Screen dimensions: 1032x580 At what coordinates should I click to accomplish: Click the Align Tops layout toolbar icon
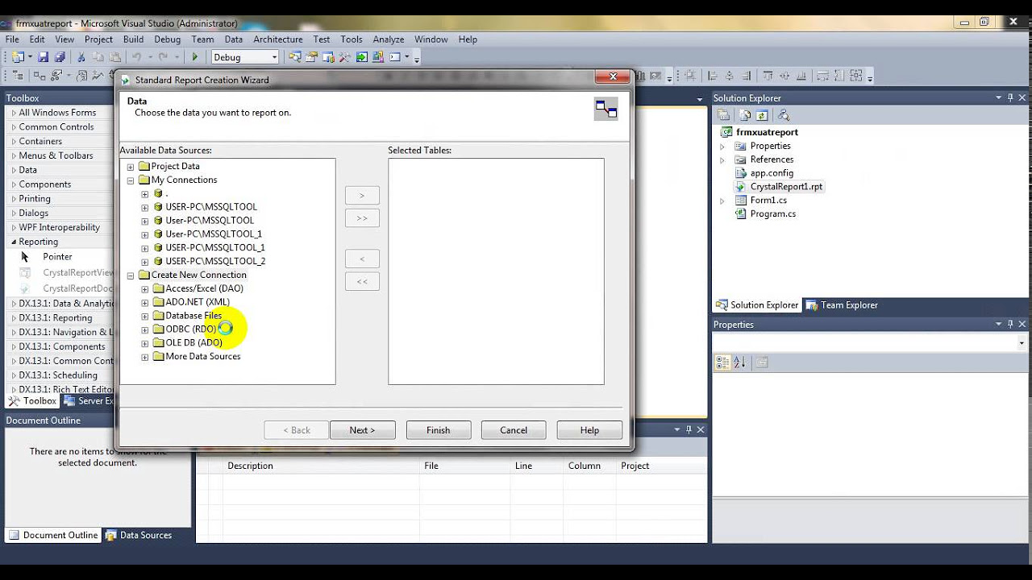click(768, 76)
